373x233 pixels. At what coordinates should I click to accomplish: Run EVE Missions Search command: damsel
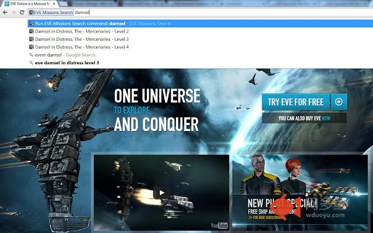pos(200,23)
